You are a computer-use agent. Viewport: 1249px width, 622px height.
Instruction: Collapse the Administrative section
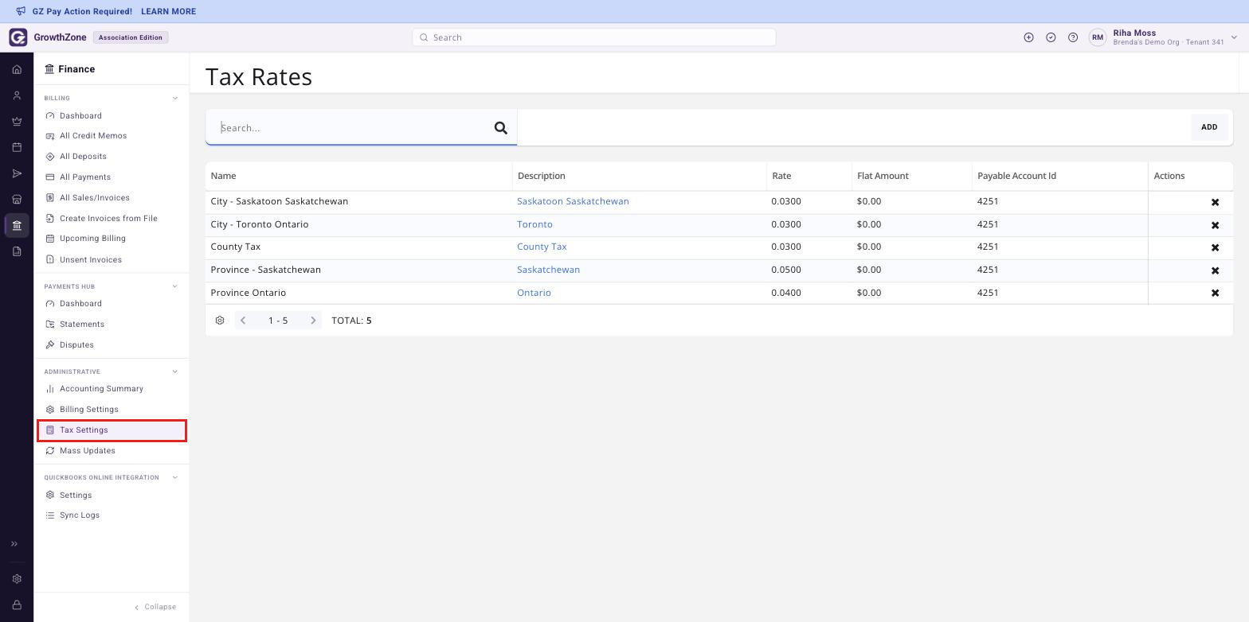[175, 371]
